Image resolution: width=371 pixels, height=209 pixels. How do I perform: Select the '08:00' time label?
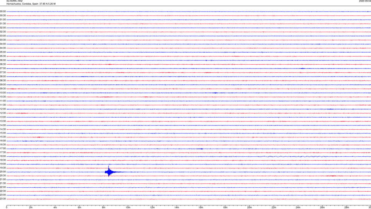coord(3,77)
